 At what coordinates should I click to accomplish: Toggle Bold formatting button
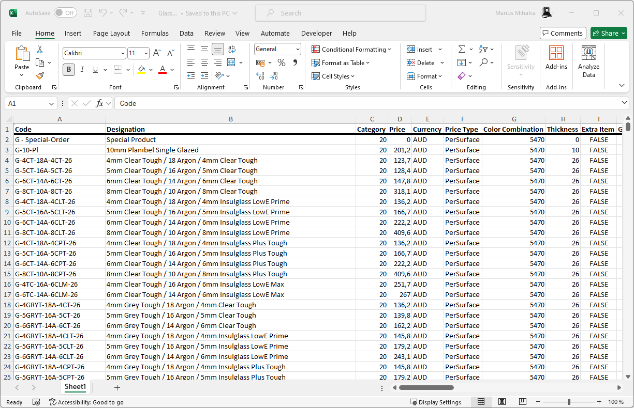[x=69, y=70]
